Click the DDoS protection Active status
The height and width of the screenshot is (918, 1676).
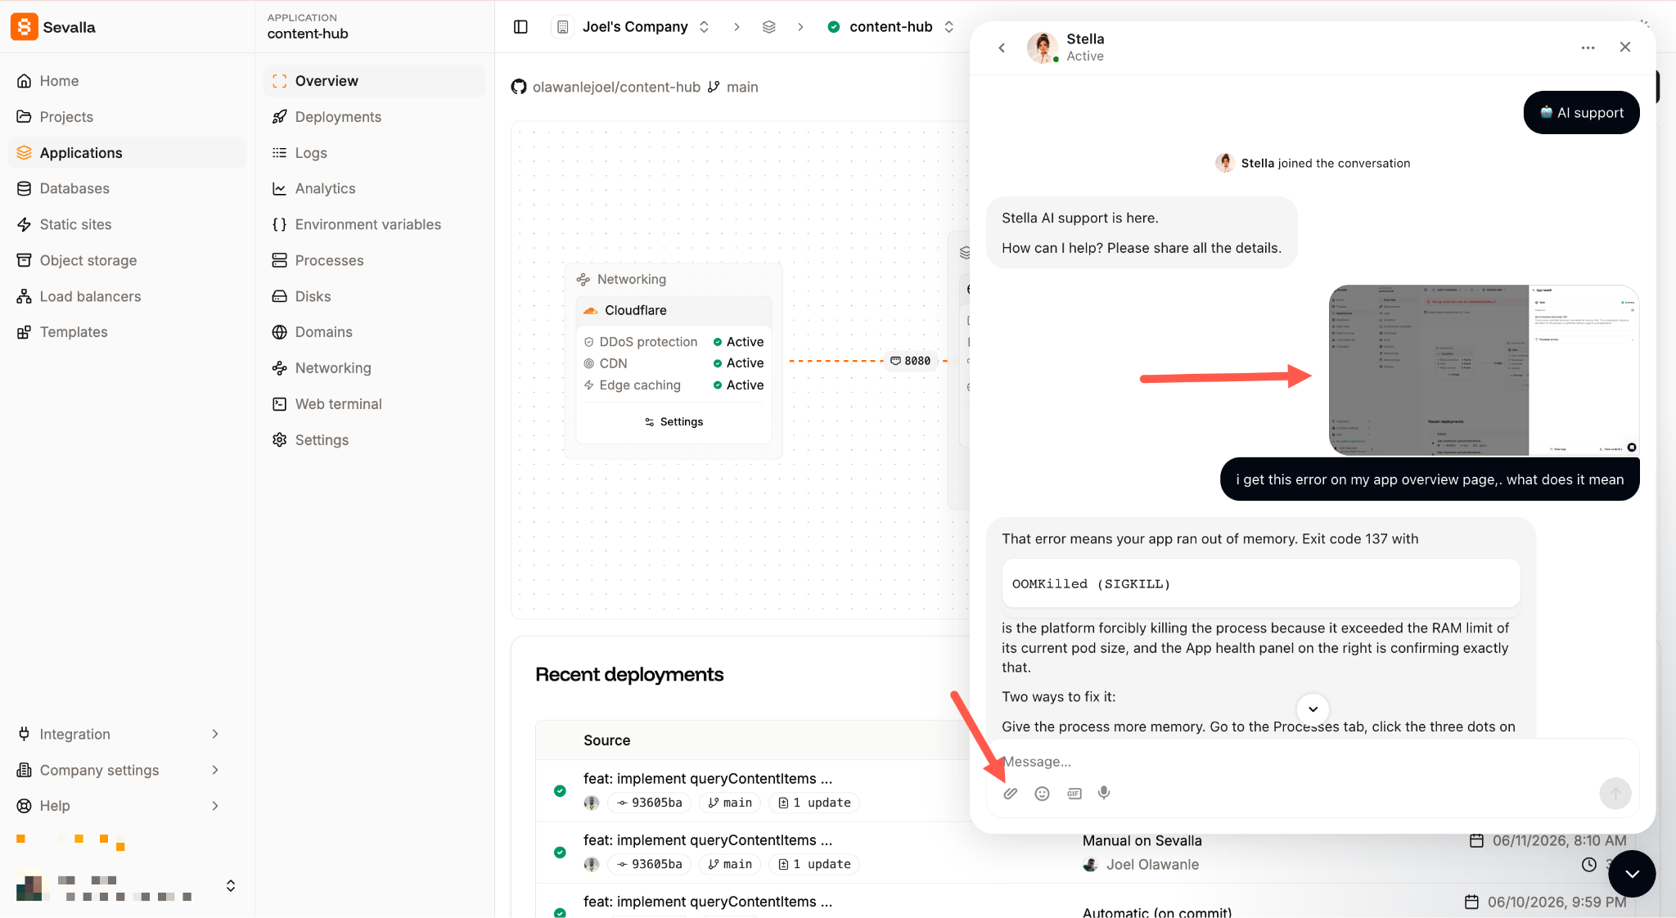click(738, 342)
